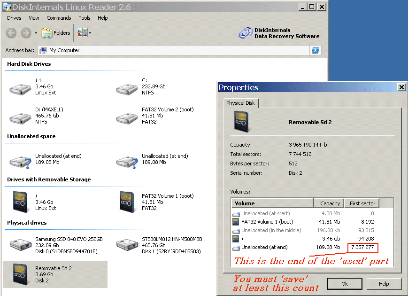Viewport: 408px width, 296px height.
Task: Select the first Unallocated (at end) drive icon
Action: (20, 162)
